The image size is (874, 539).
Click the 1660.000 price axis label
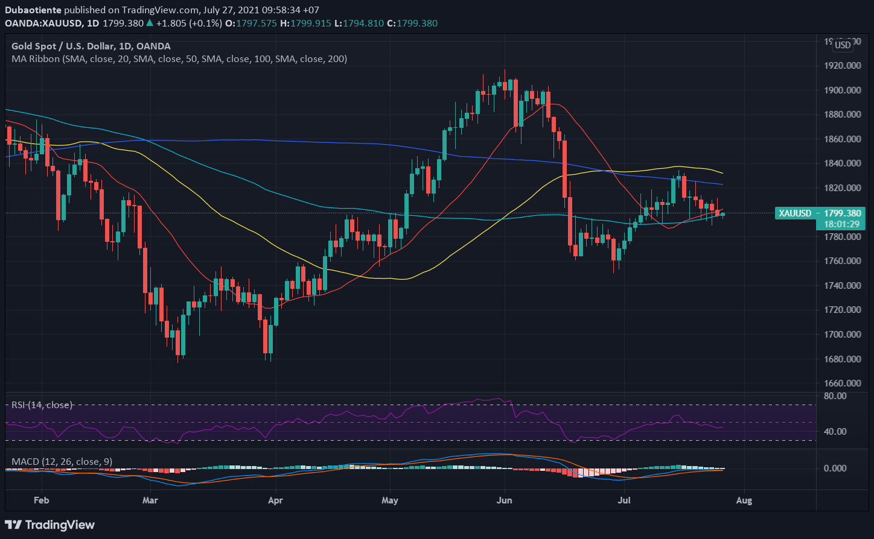(x=841, y=383)
